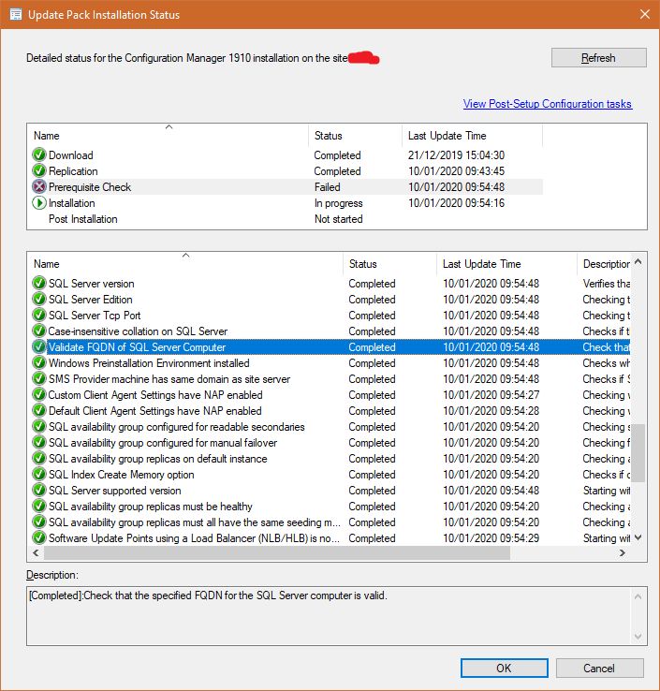
Task: Sort bottom list by Description column header
Action: tap(604, 264)
